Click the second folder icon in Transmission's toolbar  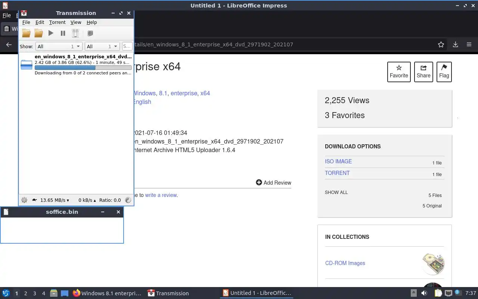point(38,33)
